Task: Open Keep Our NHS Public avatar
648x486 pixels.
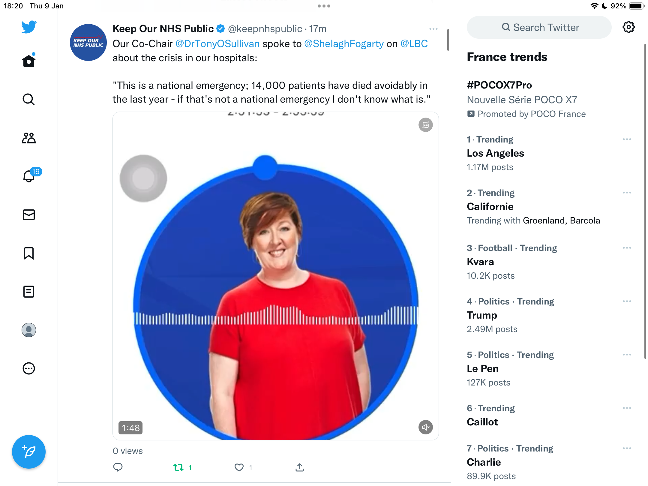Action: (x=88, y=43)
